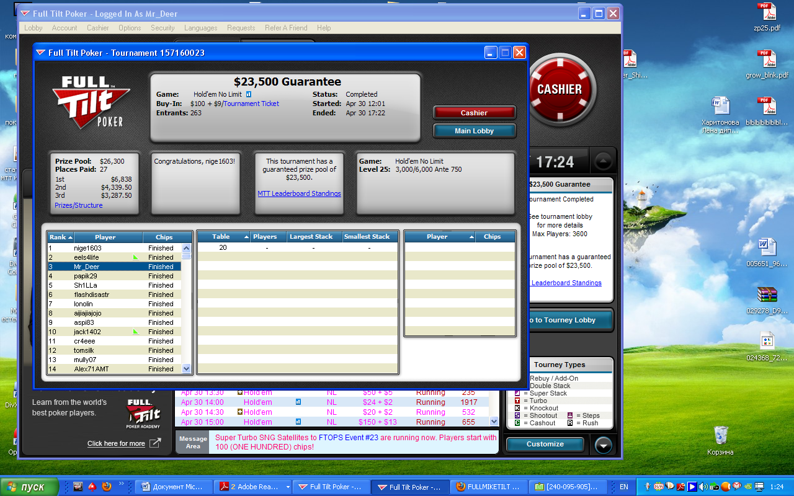The height and width of the screenshot is (496, 794).
Task: Select player nige1603 in the standings
Action: 114,248
